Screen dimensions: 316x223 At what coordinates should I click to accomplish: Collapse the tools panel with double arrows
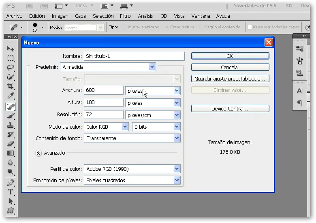pyautogui.click(x=9, y=37)
